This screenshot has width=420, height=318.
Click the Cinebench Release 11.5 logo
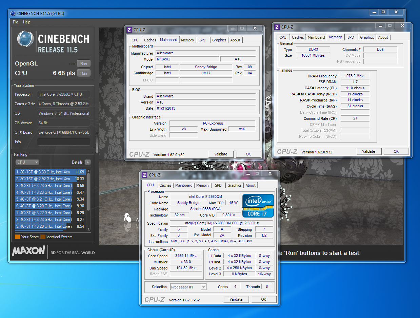(x=53, y=42)
